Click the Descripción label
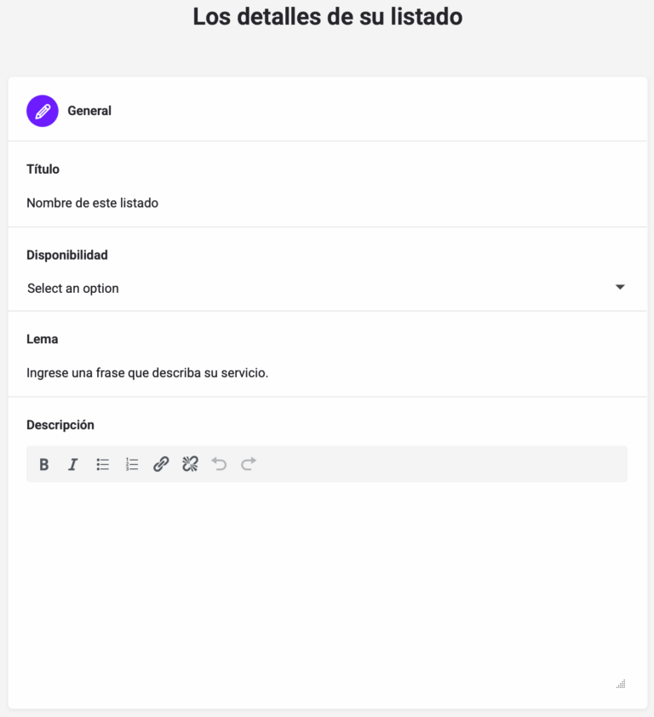The height and width of the screenshot is (717, 654). 60,425
